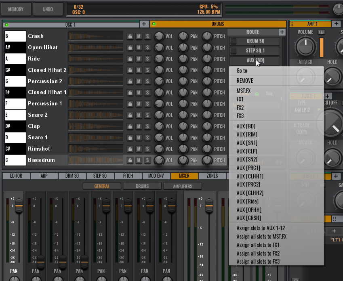Image resolution: width=343 pixels, height=281 pixels.
Task: Click the AMP 1 VOLUME knob
Action: (305, 46)
